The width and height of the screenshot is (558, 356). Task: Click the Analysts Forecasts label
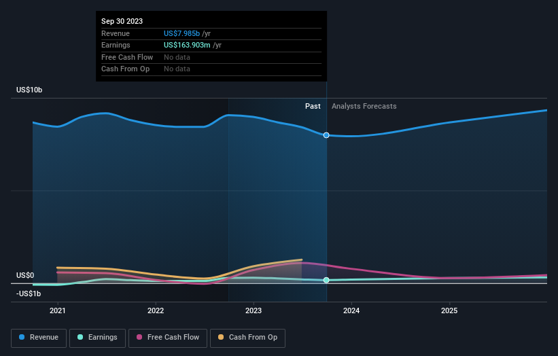click(x=364, y=106)
